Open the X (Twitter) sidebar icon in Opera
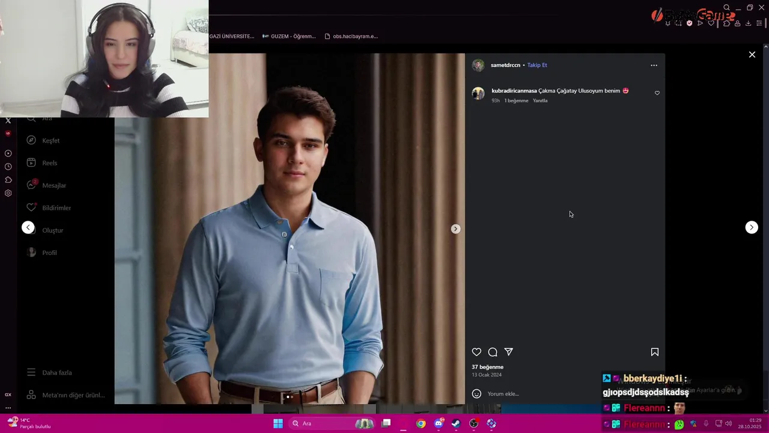Screen dimensions: 769x433 pyautogui.click(x=8, y=120)
